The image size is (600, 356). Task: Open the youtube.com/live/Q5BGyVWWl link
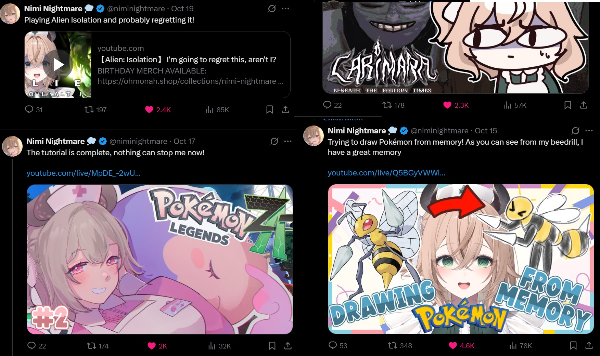click(x=386, y=173)
